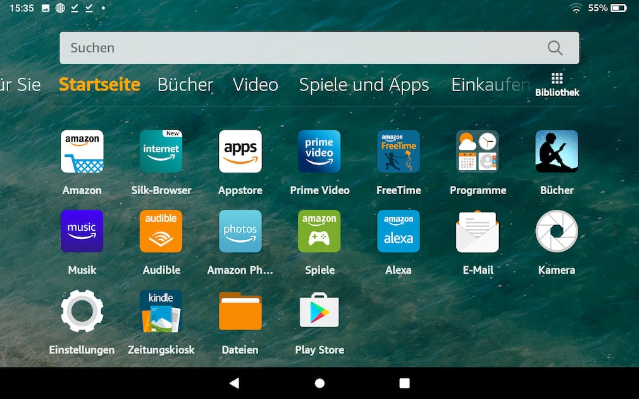Screen dimensions: 639x399
Task: Launch the Play Store
Action: 319,310
